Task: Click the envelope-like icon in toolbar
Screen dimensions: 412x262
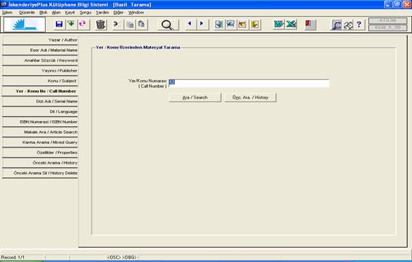Action: click(x=243, y=25)
